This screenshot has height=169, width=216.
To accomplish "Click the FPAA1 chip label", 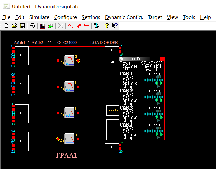I will pos(66,156).
